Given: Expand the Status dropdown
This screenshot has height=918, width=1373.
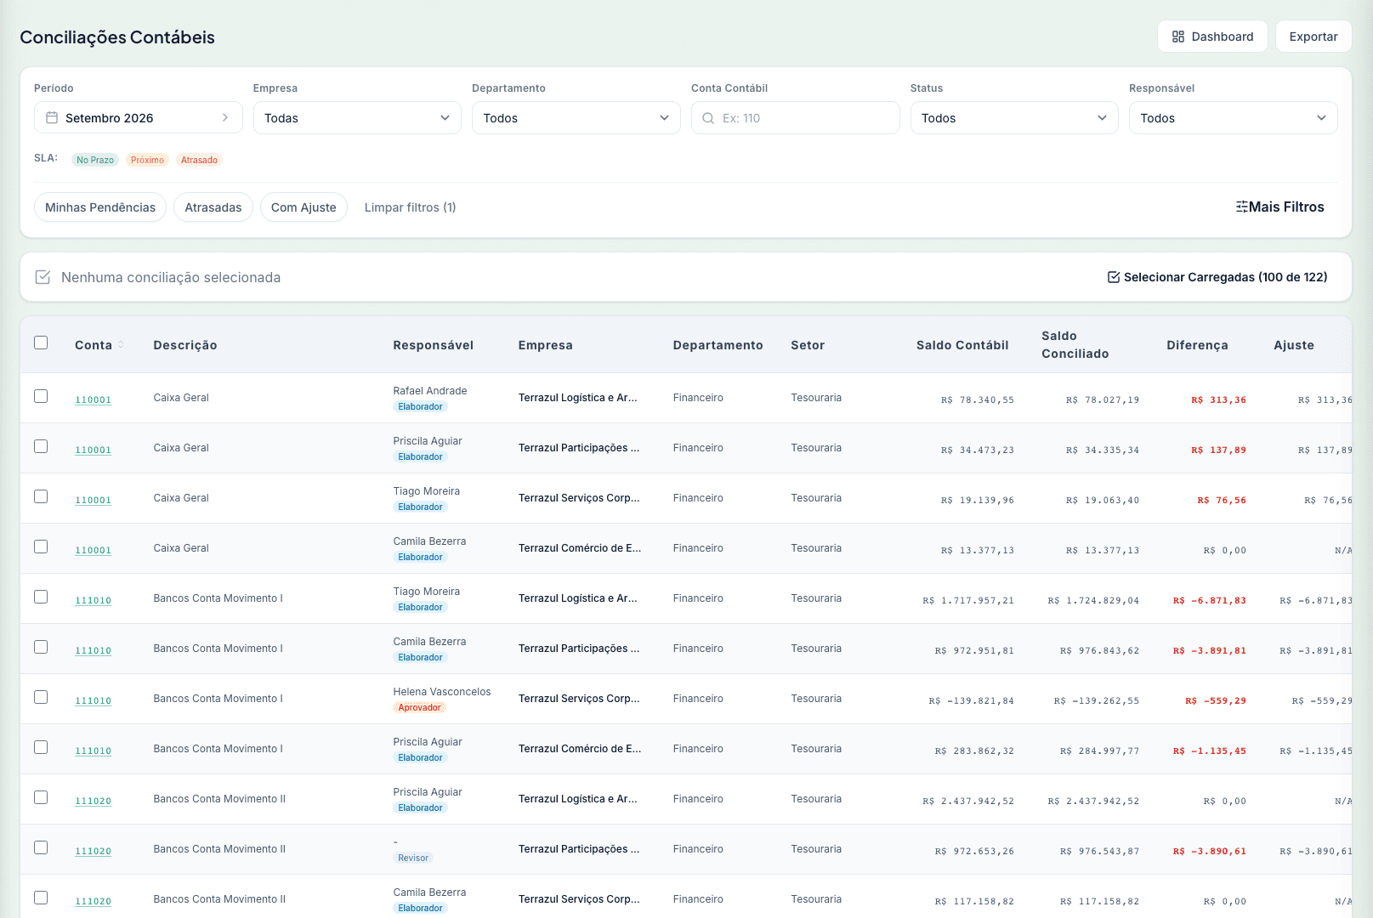Looking at the screenshot, I should (1014, 118).
